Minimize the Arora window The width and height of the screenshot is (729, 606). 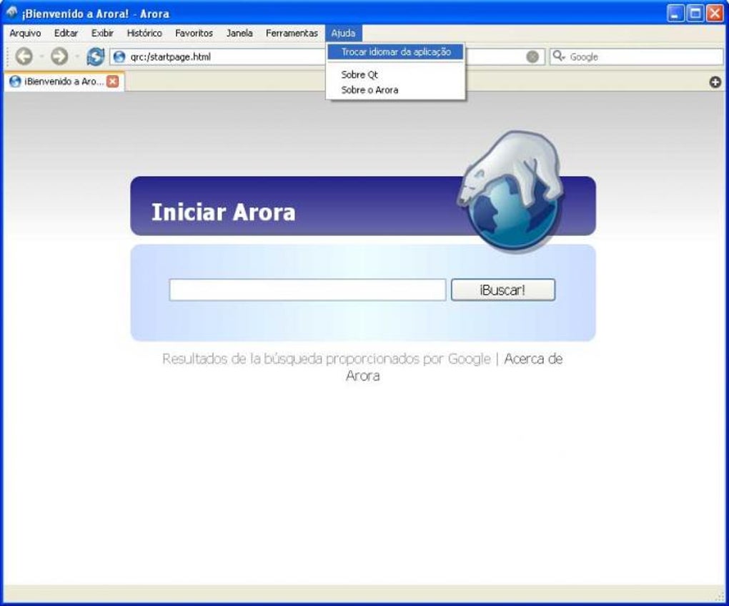pyautogui.click(x=676, y=13)
